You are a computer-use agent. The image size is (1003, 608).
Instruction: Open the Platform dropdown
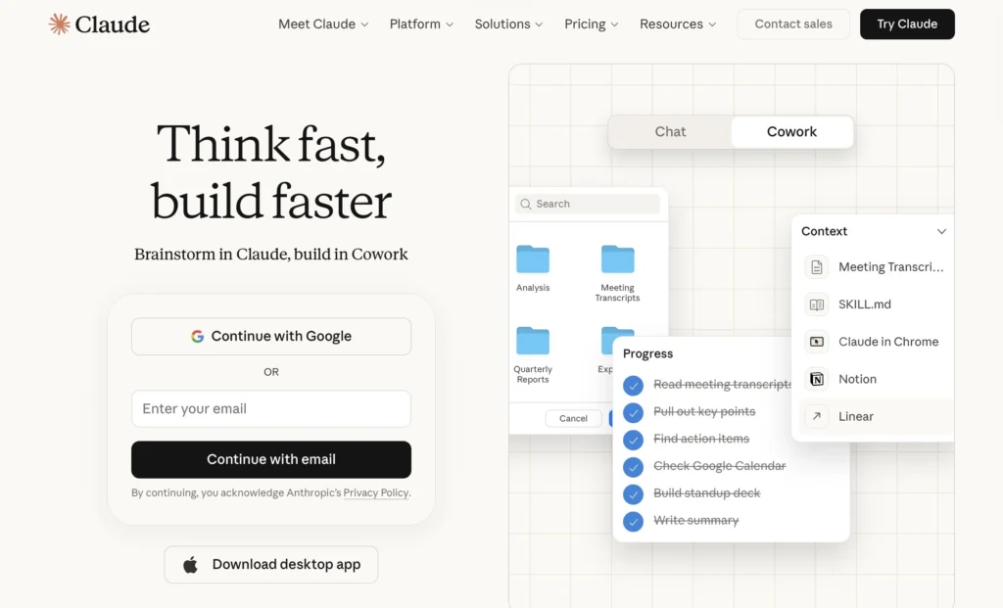pyautogui.click(x=421, y=24)
